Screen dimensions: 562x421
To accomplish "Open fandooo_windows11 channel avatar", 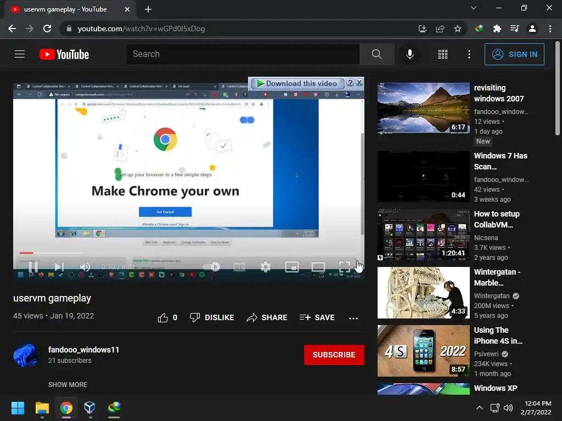I will (x=25, y=355).
